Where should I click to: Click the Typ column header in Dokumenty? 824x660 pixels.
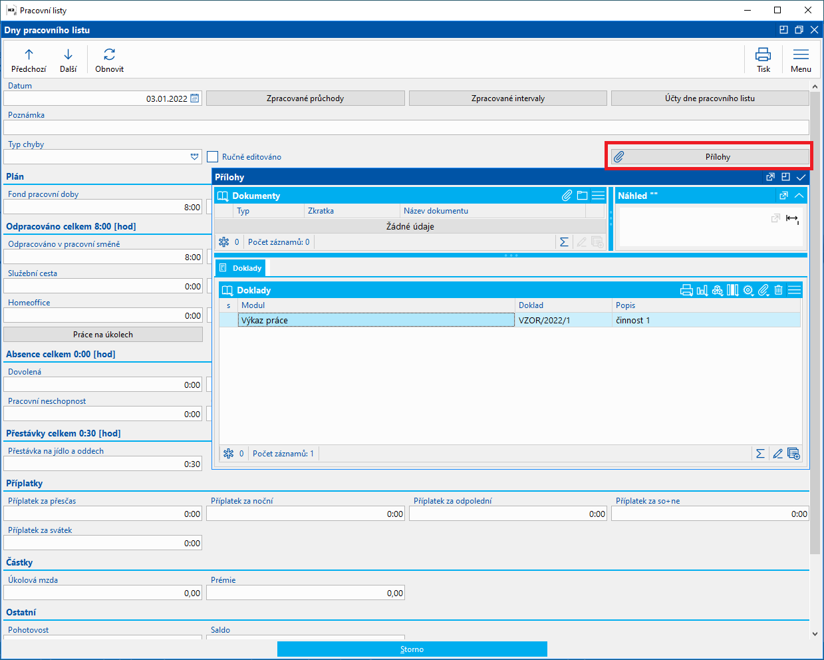(x=269, y=211)
